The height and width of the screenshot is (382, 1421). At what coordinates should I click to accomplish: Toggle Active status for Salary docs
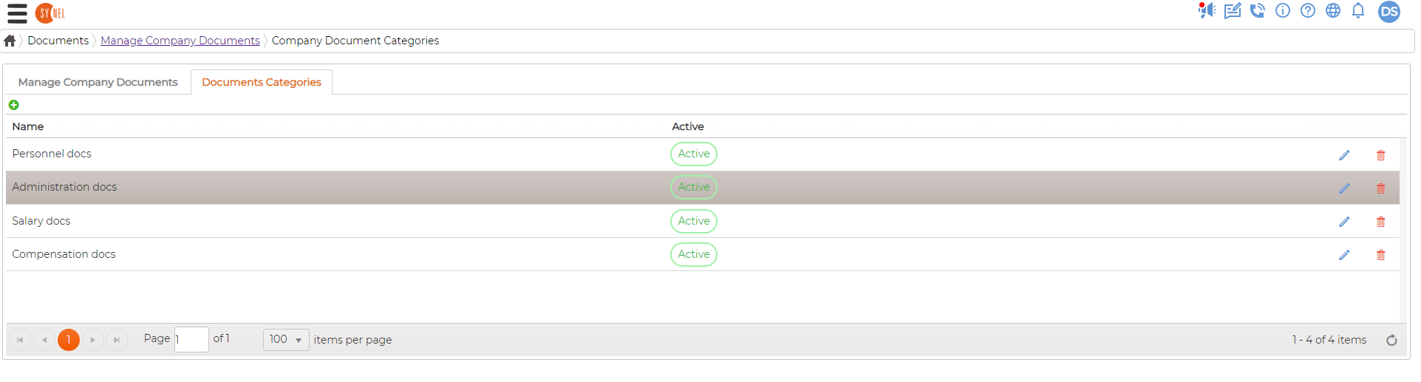click(x=694, y=221)
